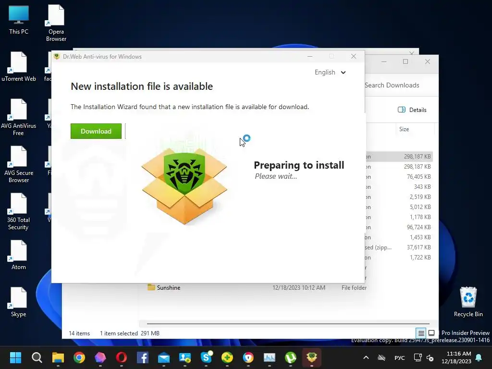Open taskbar Search
This screenshot has height=369, width=492.
37,357
